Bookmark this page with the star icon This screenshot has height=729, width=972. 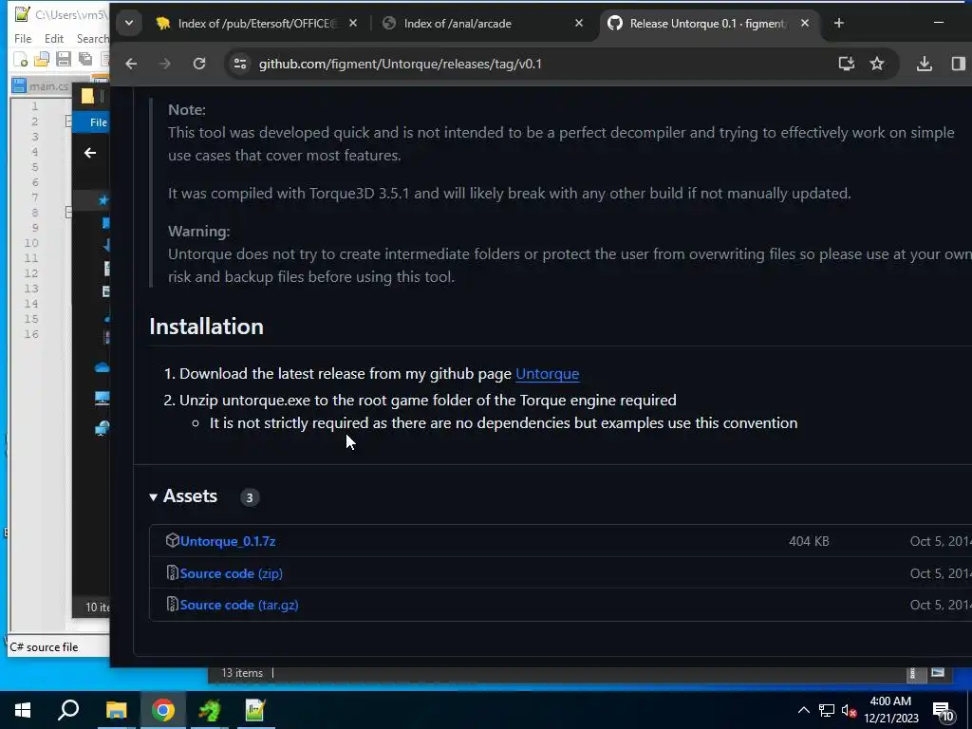(876, 64)
